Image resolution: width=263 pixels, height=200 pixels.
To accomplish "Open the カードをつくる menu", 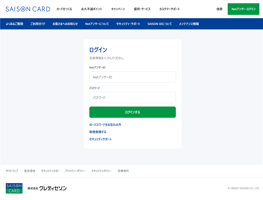I will (64, 9).
